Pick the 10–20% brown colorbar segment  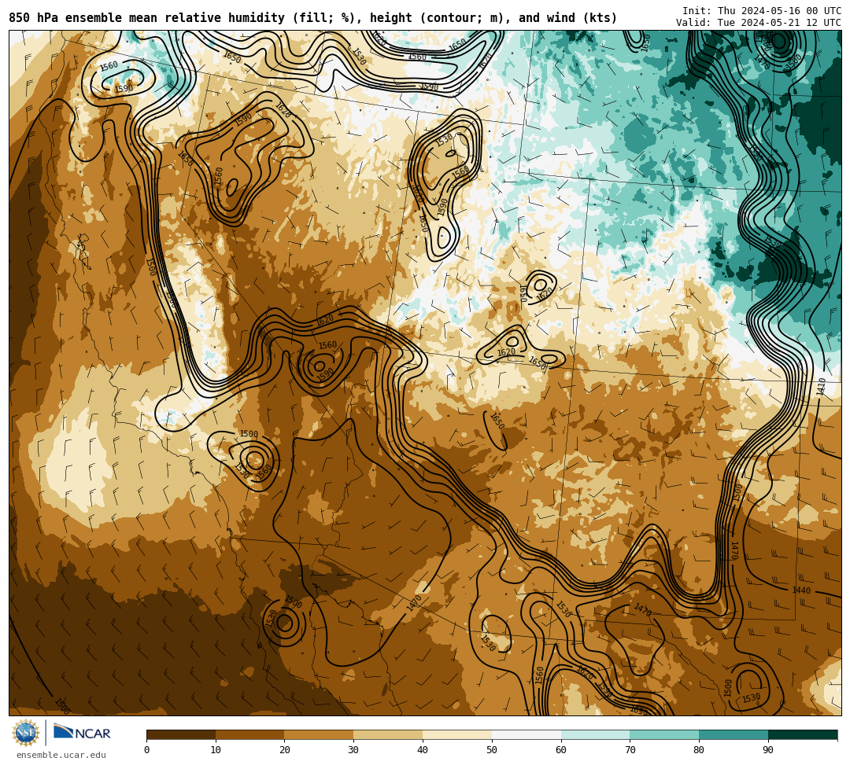coord(250,734)
